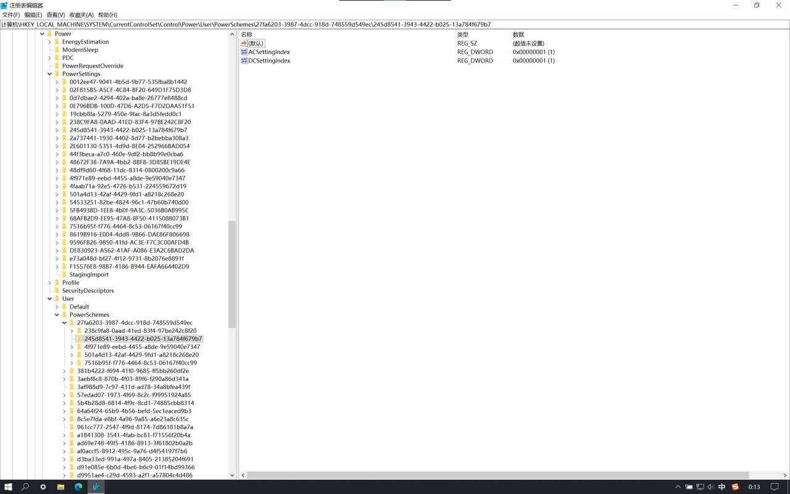Click the Default folder icon
This screenshot has width=790, height=494.
click(x=64, y=307)
